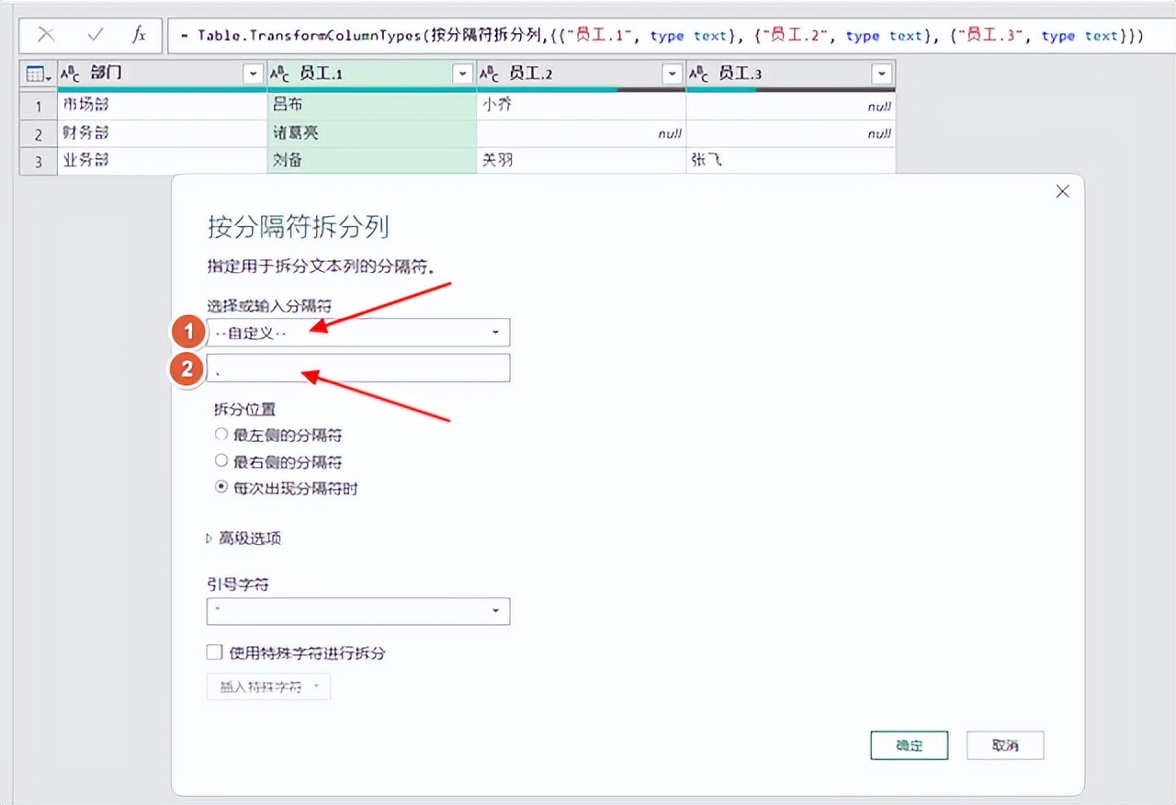The height and width of the screenshot is (805, 1176).
Task: Click cell 张飞
Action: coord(790,161)
